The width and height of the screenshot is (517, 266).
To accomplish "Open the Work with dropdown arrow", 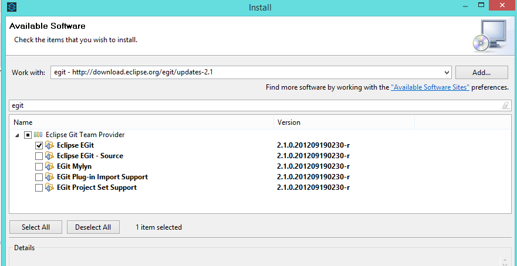I will tap(447, 73).
